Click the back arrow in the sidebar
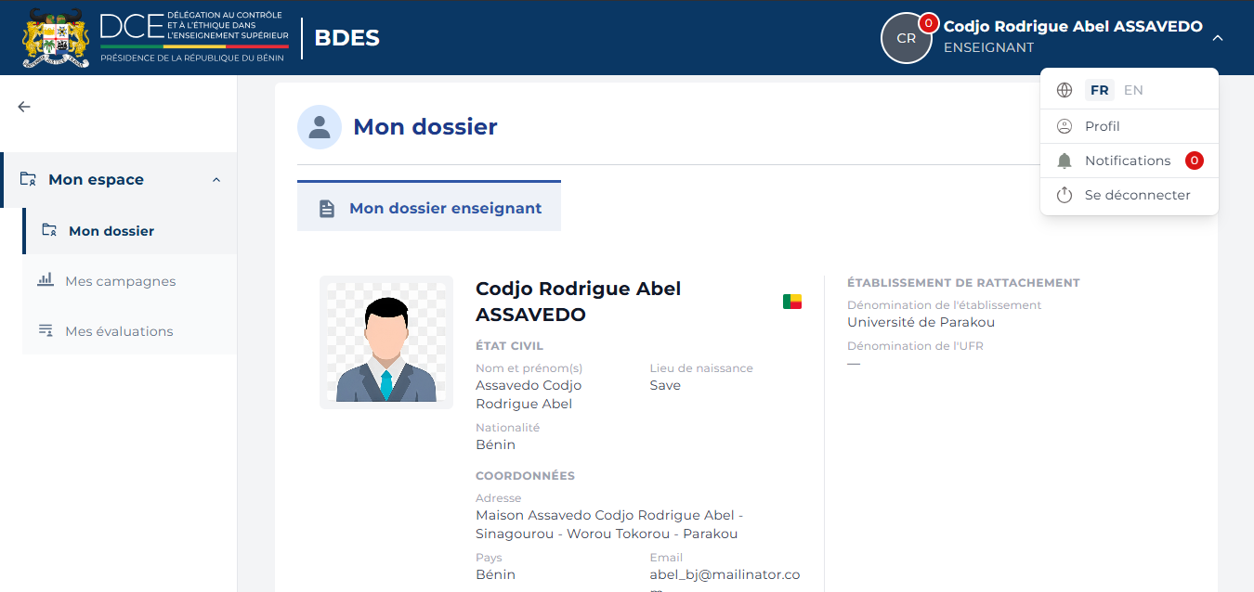Image resolution: width=1254 pixels, height=592 pixels. pyautogui.click(x=24, y=107)
